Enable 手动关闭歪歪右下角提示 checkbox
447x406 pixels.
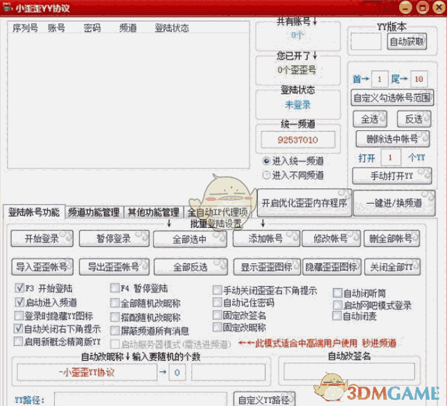[x=217, y=290]
